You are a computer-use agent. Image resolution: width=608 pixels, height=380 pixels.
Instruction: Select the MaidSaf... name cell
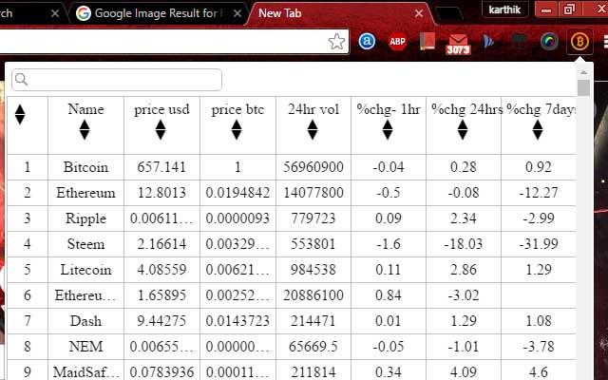85,371
